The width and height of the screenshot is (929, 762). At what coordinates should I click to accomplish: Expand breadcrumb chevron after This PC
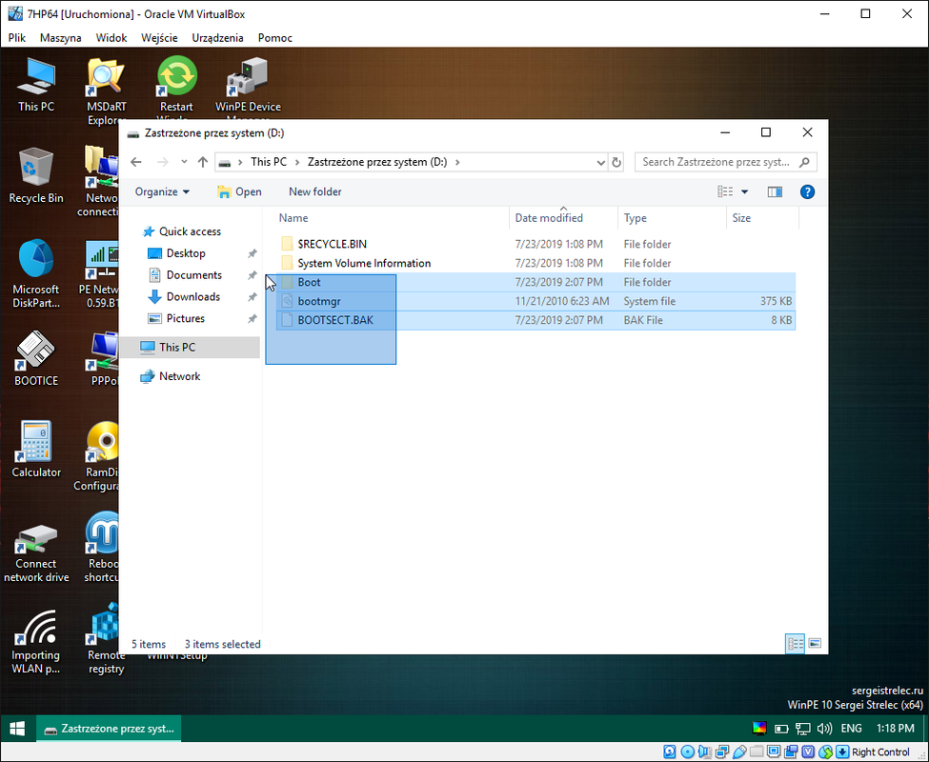pyautogui.click(x=296, y=162)
